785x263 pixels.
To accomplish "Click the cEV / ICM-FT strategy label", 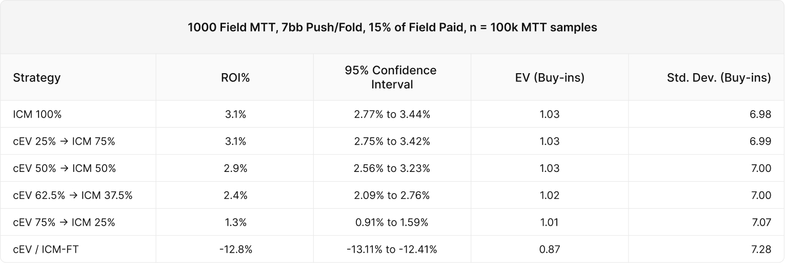I will (46, 249).
